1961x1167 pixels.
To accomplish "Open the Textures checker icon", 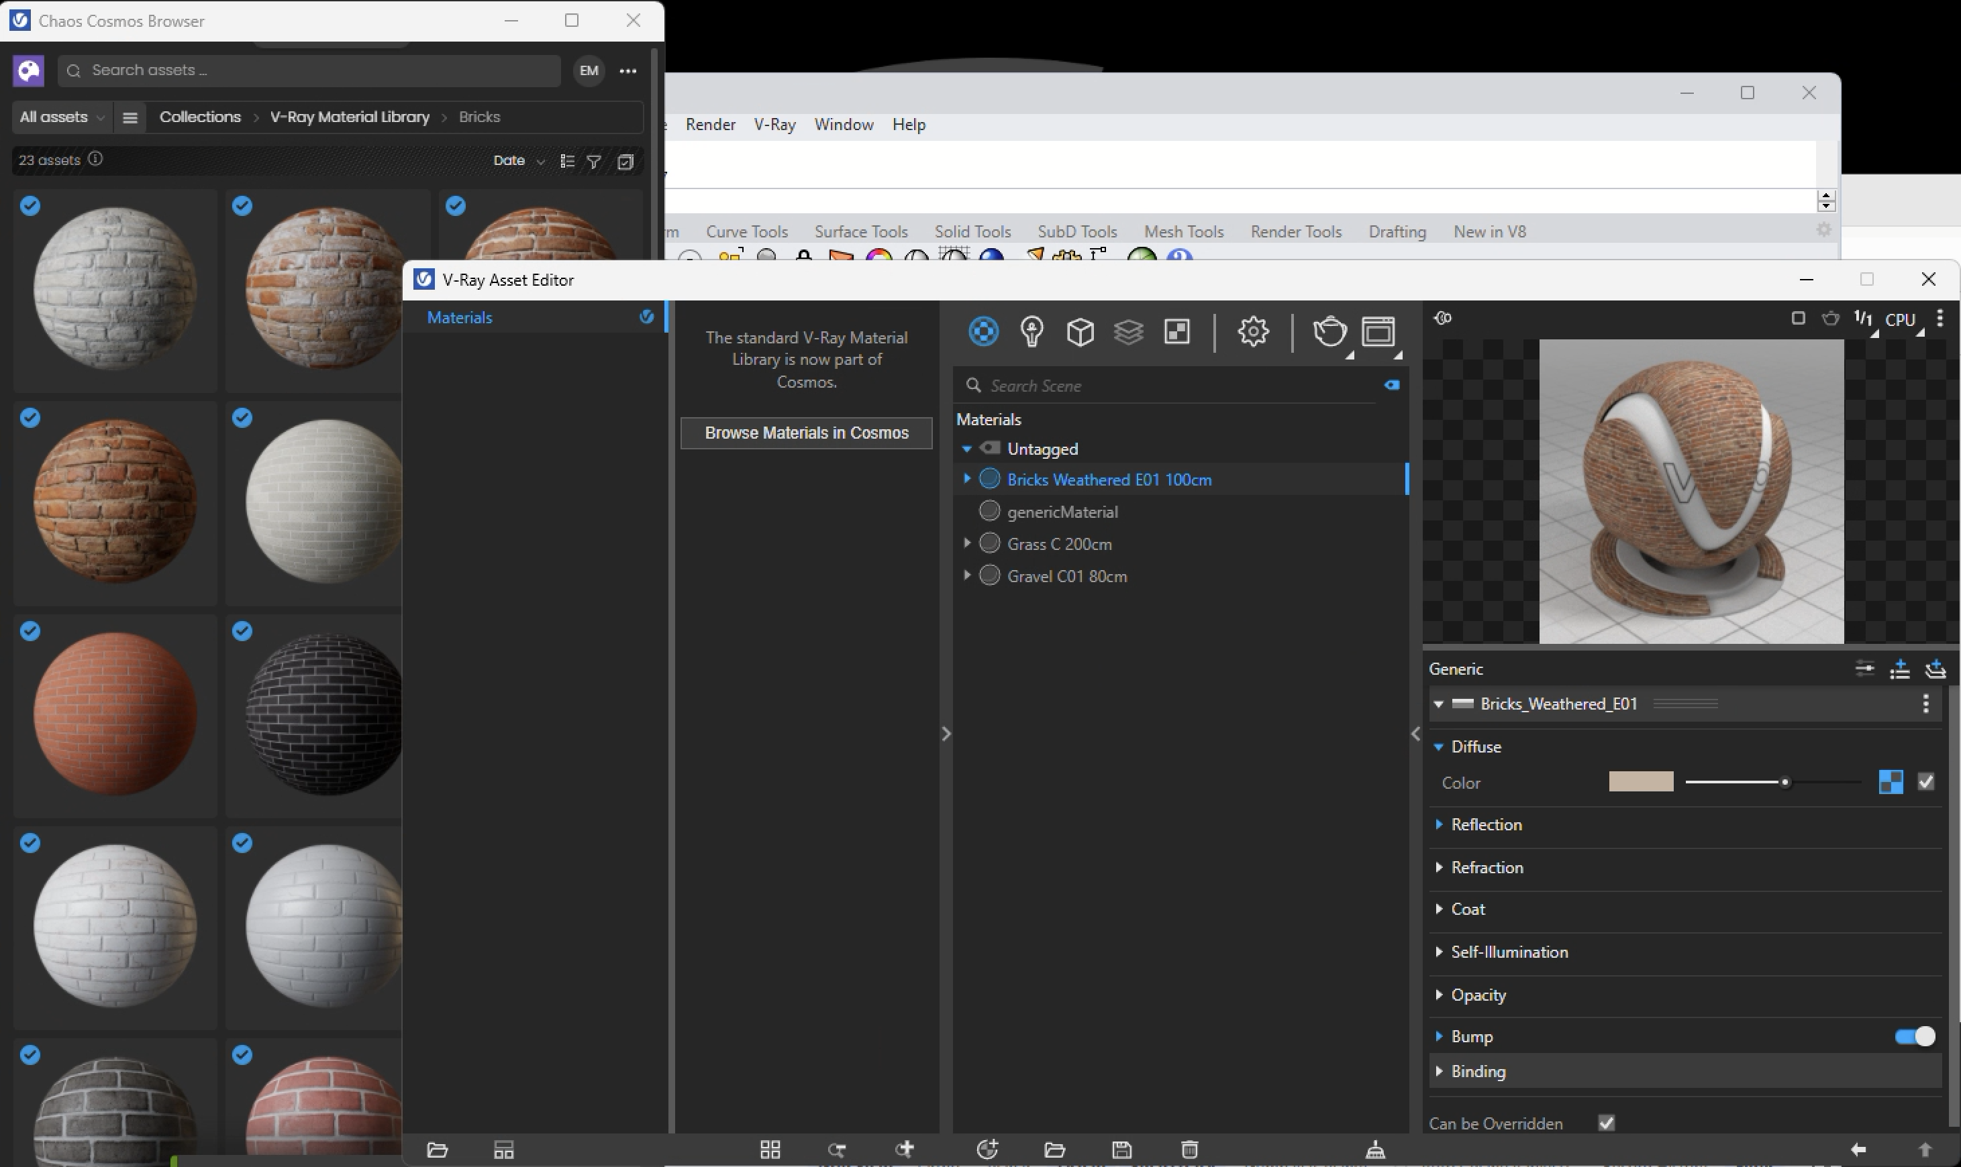I will tap(1176, 331).
